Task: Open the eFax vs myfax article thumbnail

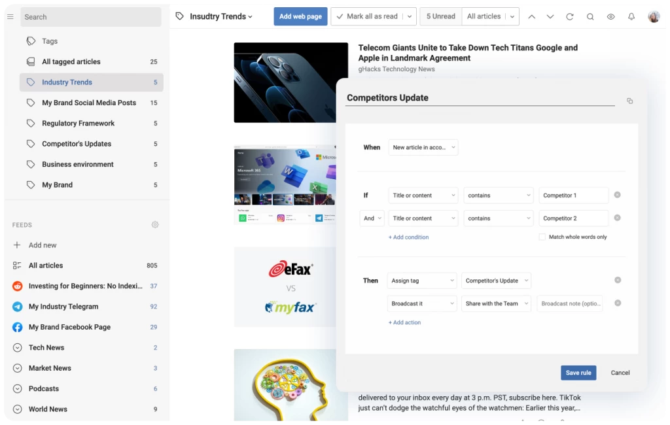Action: tap(285, 287)
